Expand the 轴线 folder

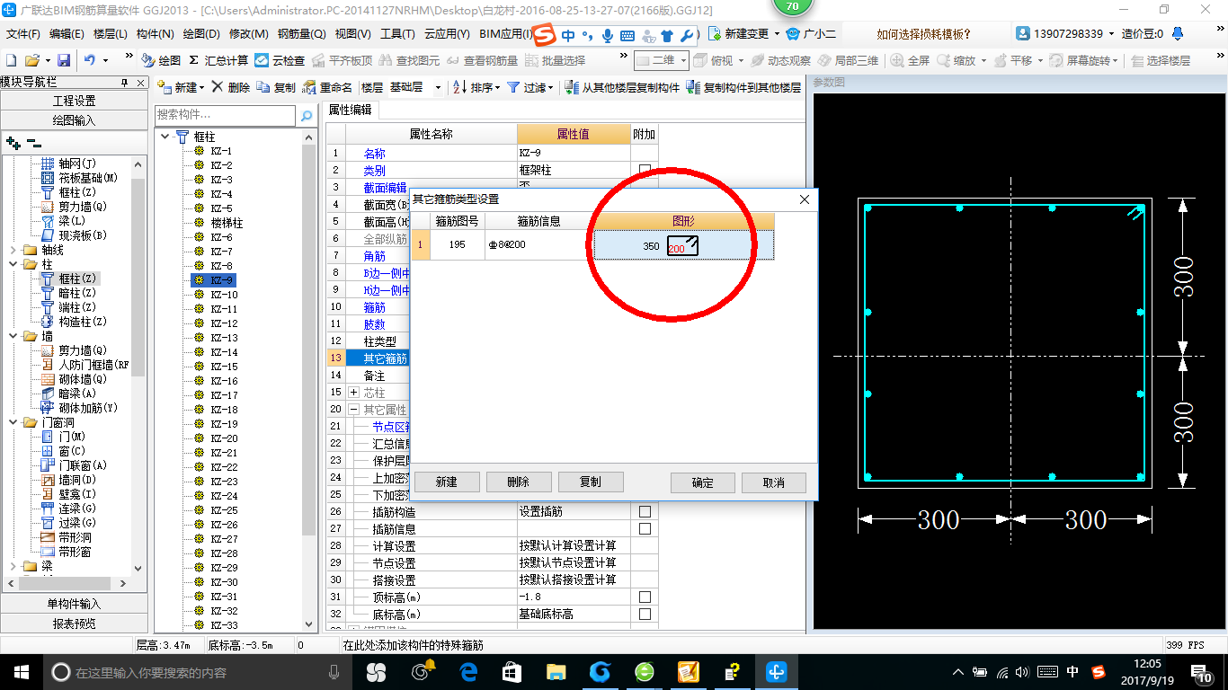(13, 250)
